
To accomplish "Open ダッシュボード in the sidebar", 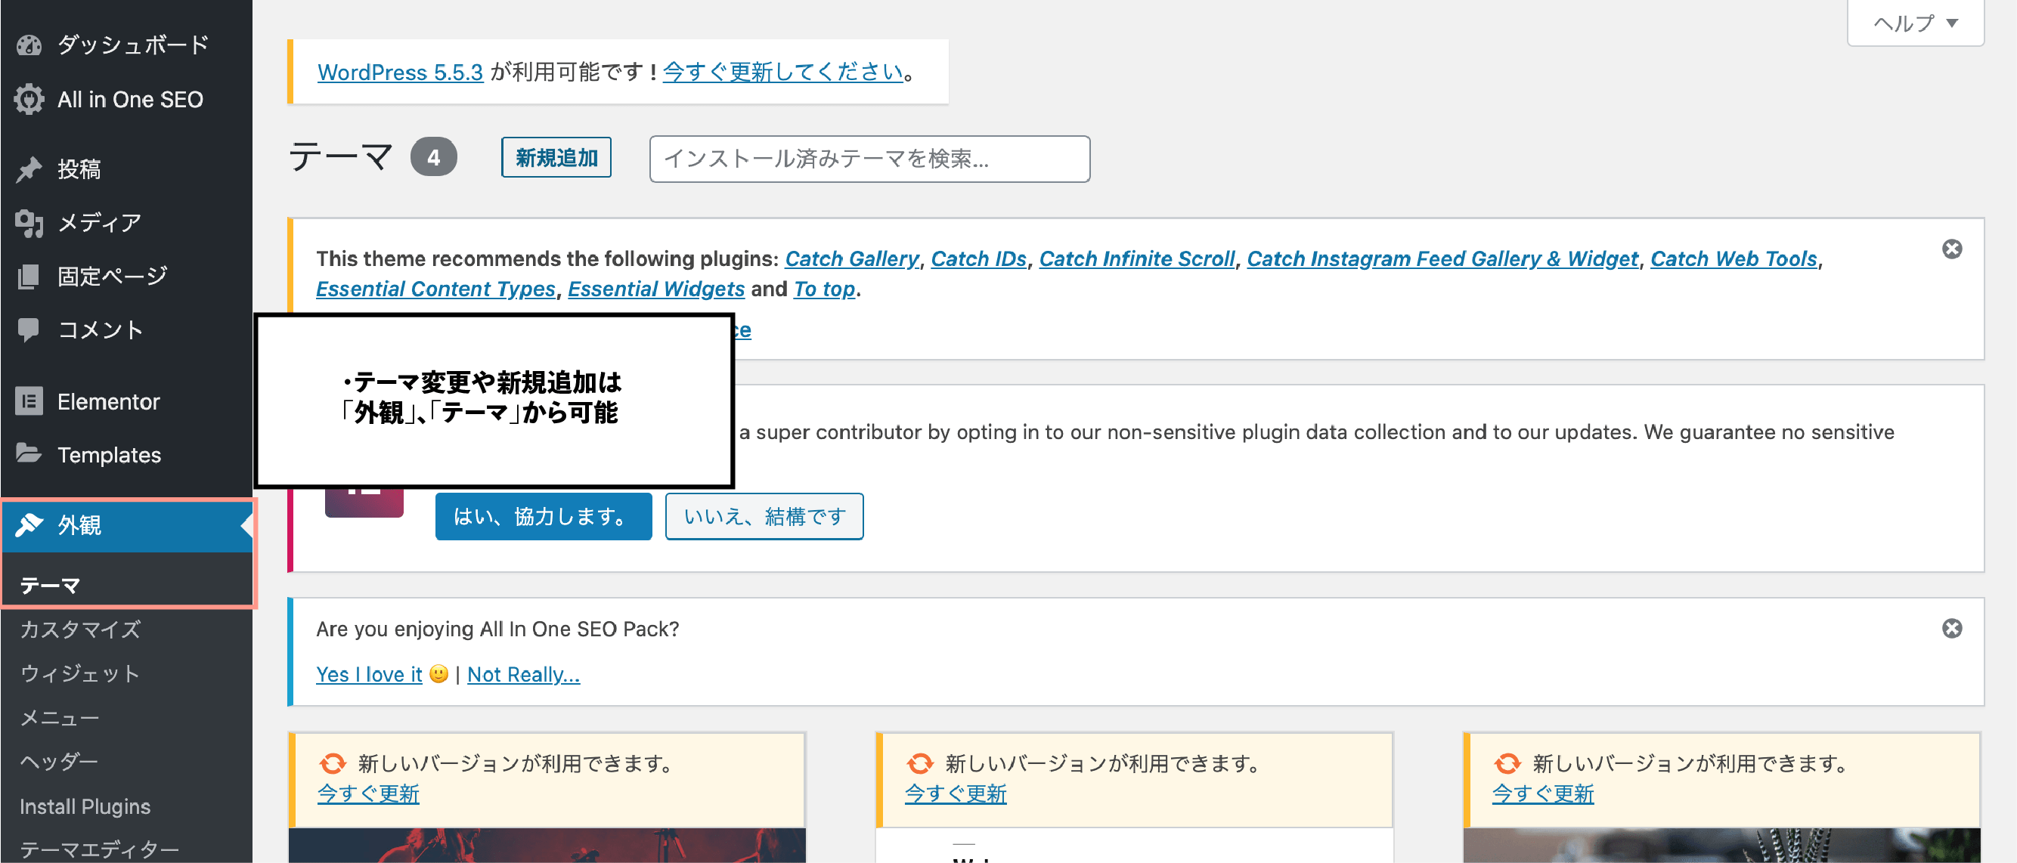I will click(x=126, y=45).
